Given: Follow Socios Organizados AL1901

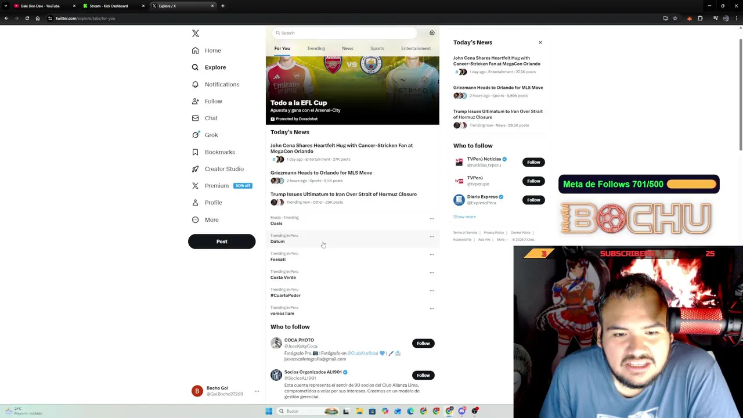Looking at the screenshot, I should coord(423,376).
